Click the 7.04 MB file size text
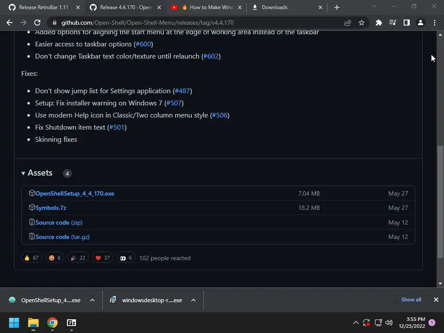Viewport: 444px width, 333px height. 309,193
